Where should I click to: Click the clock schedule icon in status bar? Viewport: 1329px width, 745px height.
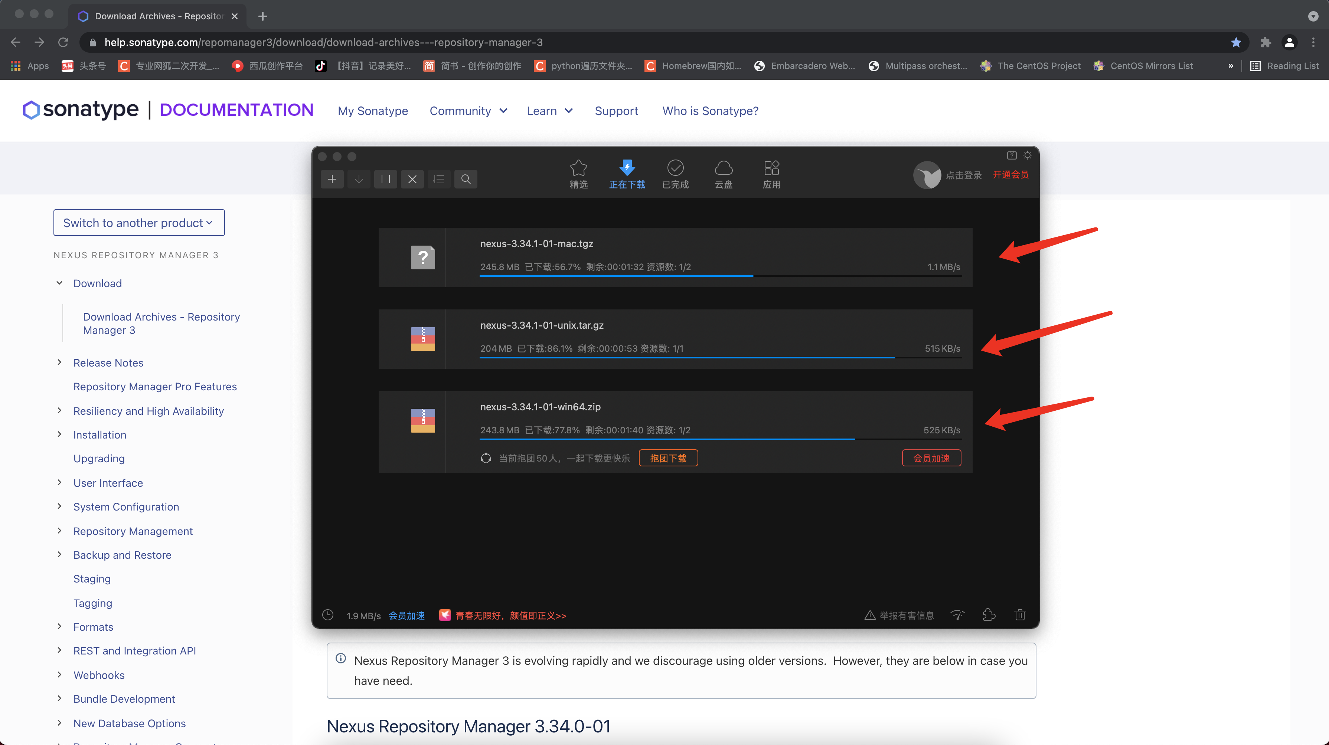click(327, 615)
